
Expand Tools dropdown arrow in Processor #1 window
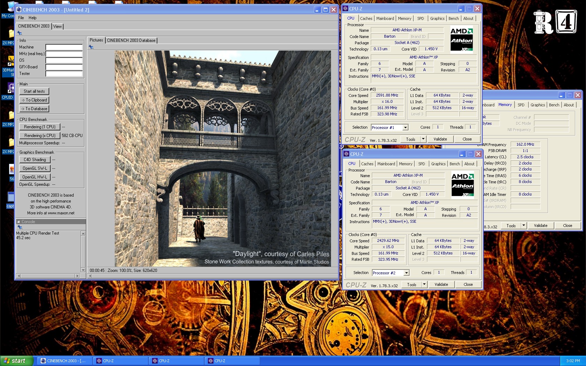[423, 139]
